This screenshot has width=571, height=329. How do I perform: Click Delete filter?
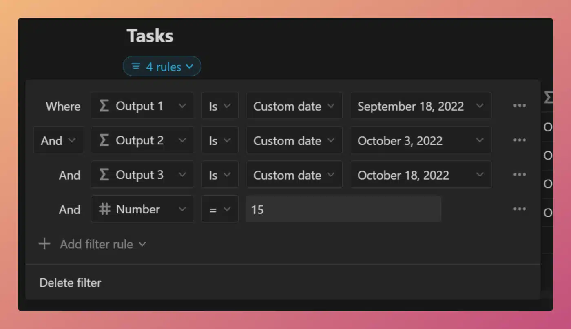[70, 282]
